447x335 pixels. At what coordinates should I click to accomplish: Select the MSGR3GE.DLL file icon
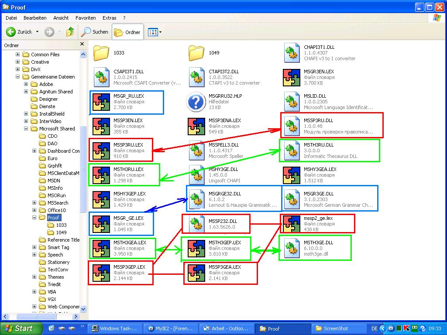[292, 199]
